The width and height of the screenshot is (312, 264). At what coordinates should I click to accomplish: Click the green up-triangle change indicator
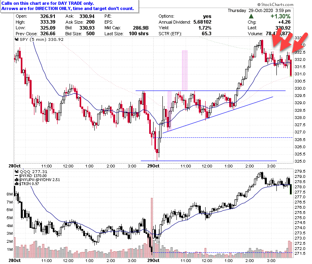point(251,16)
